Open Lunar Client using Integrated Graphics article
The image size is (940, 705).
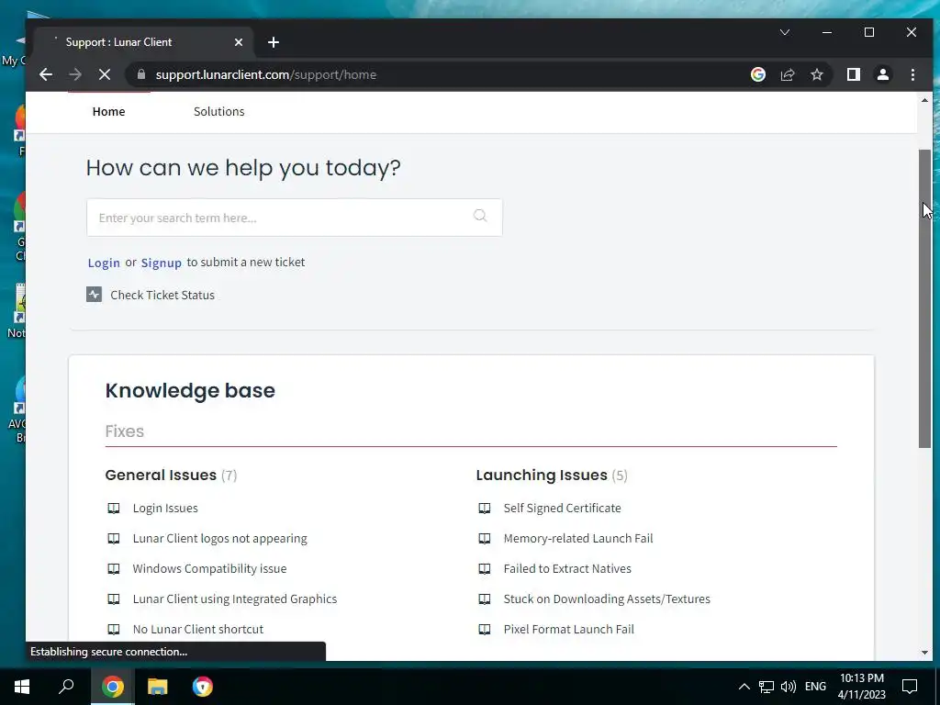pos(235,599)
